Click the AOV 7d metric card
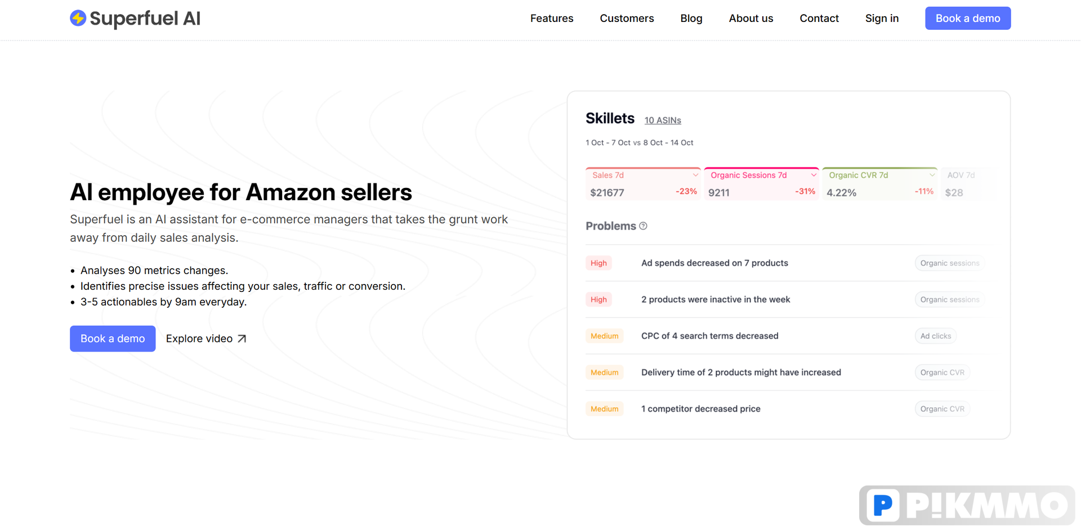This screenshot has height=531, width=1081. click(x=966, y=184)
